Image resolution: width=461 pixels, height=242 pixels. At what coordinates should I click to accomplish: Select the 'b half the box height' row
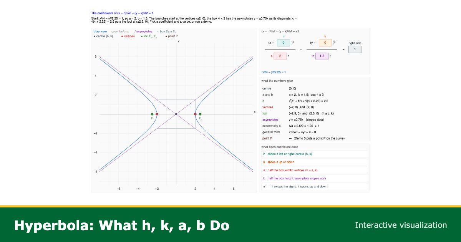[314, 178]
